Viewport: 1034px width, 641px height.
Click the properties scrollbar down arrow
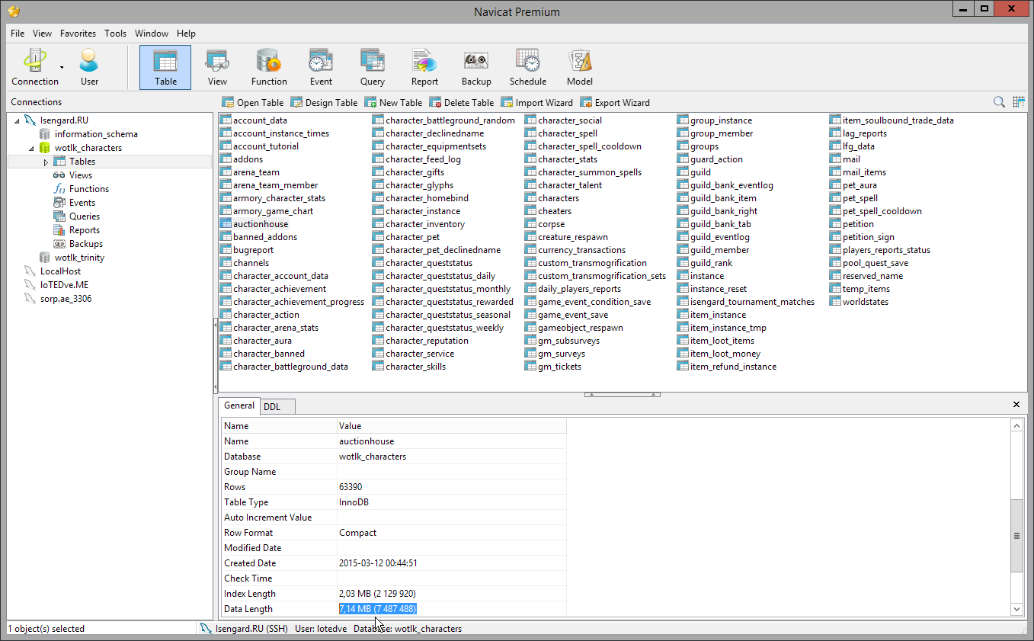click(x=1016, y=609)
